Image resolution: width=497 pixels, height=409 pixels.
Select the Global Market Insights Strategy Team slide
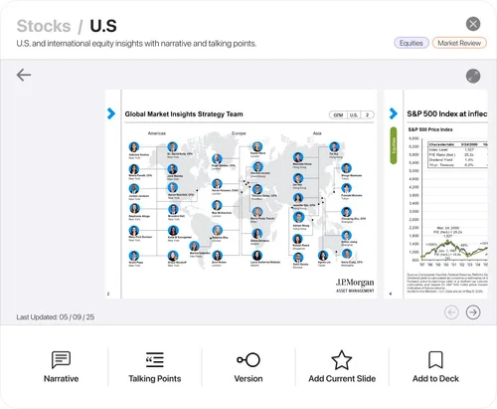242,194
